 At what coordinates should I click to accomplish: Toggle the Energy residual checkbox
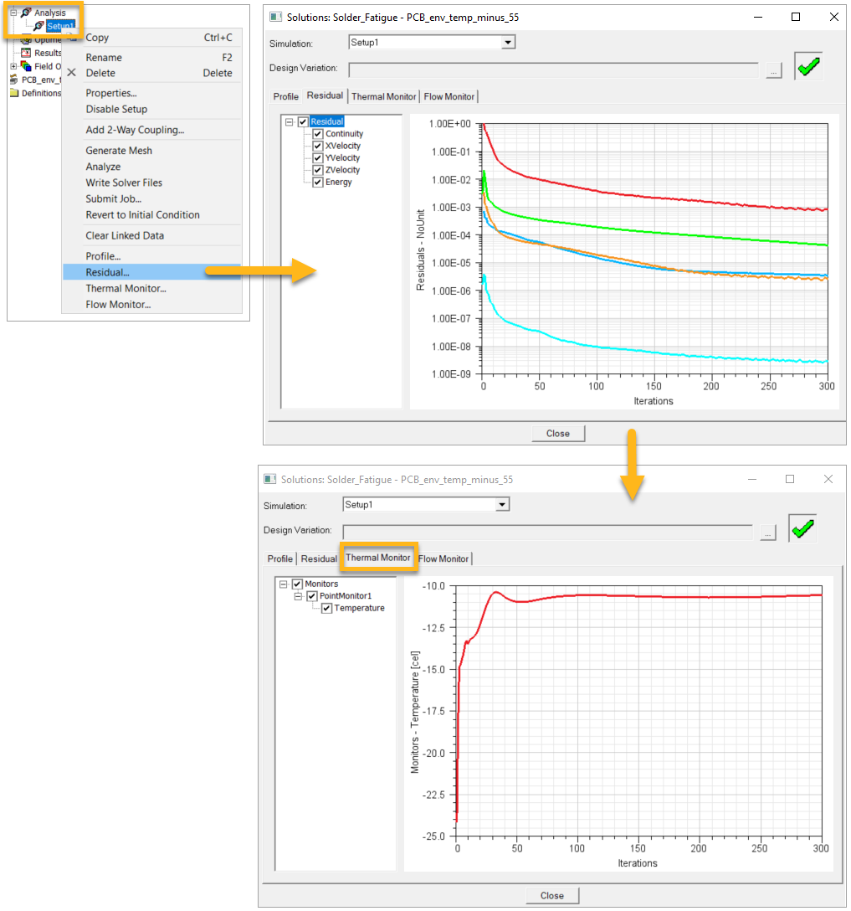(x=318, y=182)
